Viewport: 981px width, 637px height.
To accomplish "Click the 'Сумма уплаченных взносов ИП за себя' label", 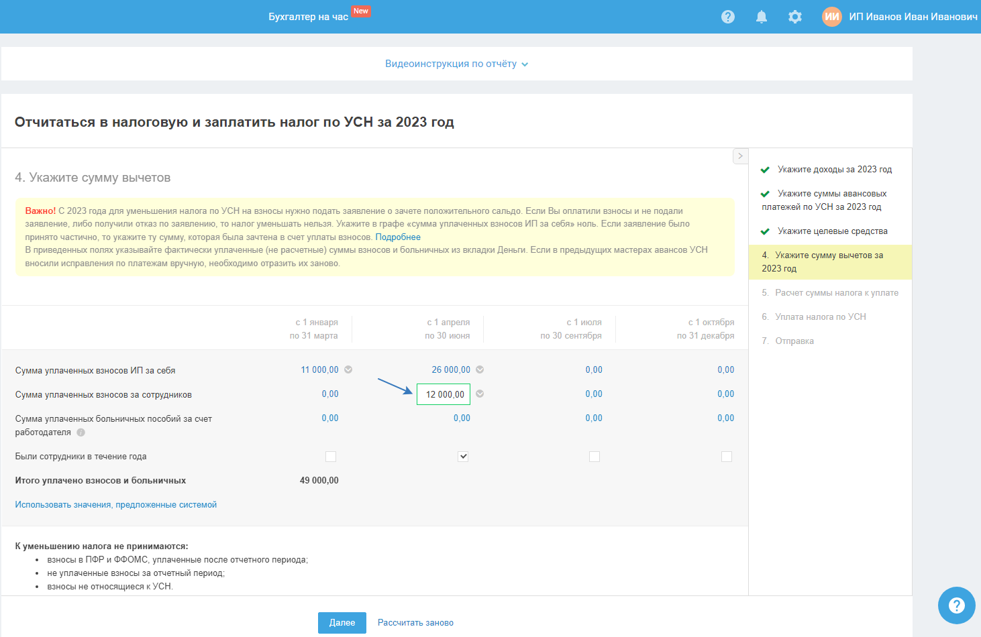I will [95, 371].
